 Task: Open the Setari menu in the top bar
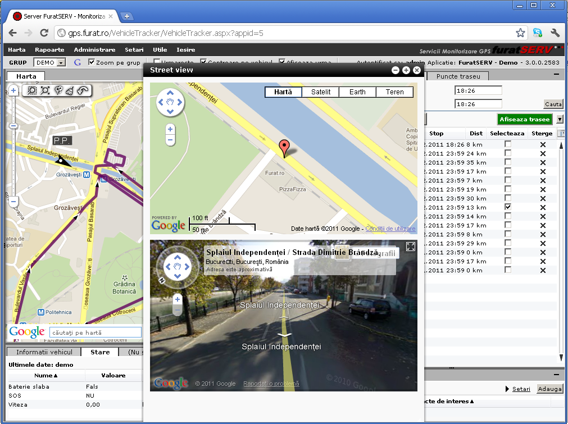click(x=134, y=49)
